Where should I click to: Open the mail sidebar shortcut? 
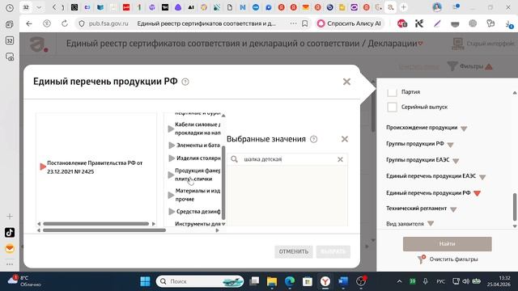point(10,248)
